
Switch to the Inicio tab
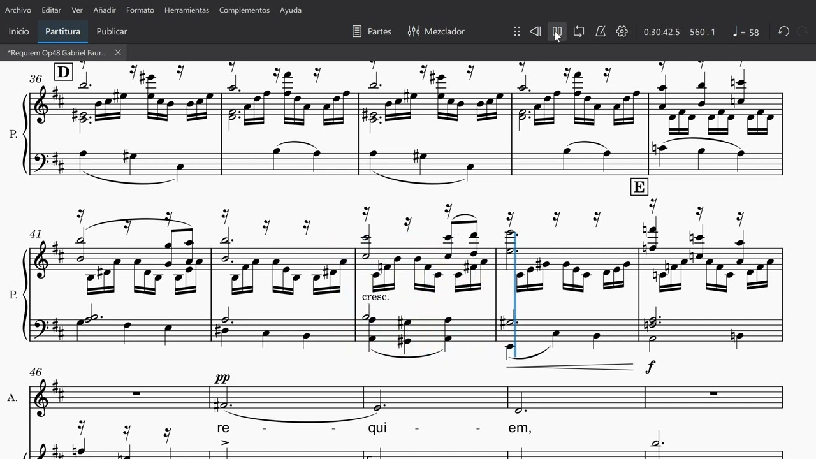click(x=18, y=31)
